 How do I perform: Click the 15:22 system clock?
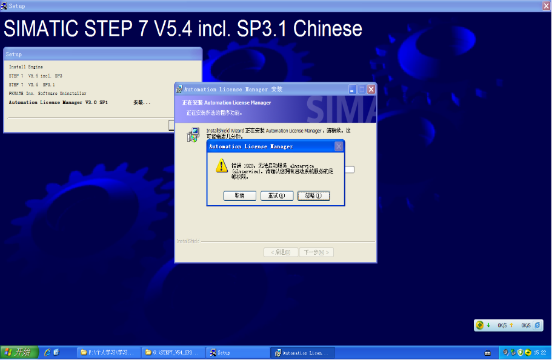(x=540, y=353)
